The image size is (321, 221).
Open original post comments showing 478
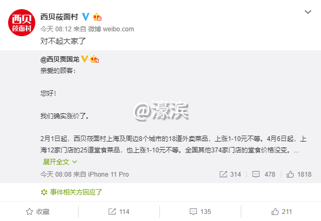click(x=264, y=175)
